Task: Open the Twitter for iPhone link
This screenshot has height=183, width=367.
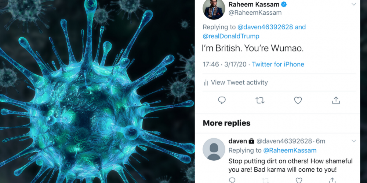Action: 278,64
